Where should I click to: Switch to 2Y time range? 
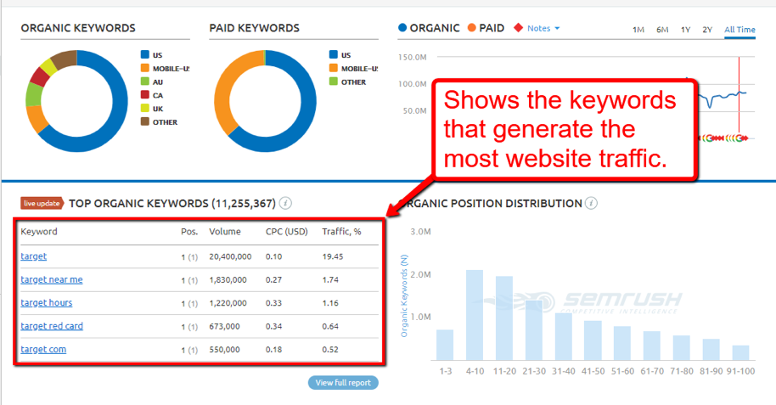point(707,30)
